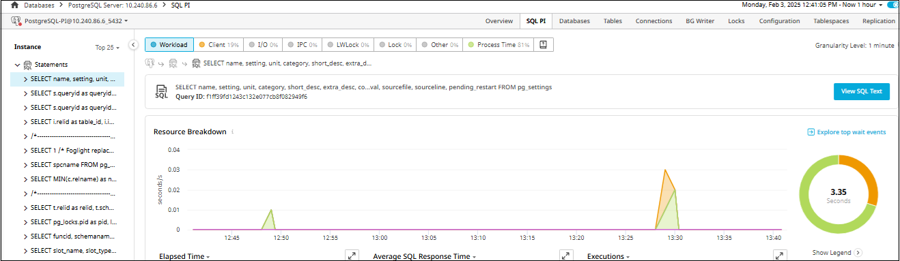The height and width of the screenshot is (261, 900).
Task: Switch to the Tablespaces tab
Action: click(831, 21)
